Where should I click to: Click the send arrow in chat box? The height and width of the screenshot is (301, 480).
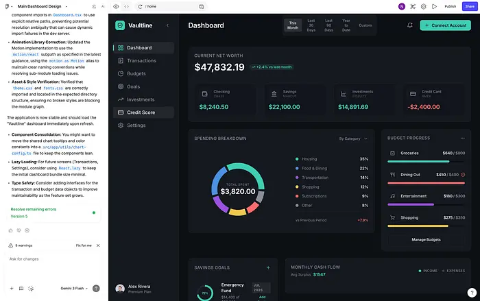96,289
